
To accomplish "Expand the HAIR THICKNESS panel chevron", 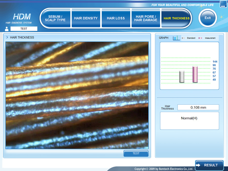I will tap(7, 37).
